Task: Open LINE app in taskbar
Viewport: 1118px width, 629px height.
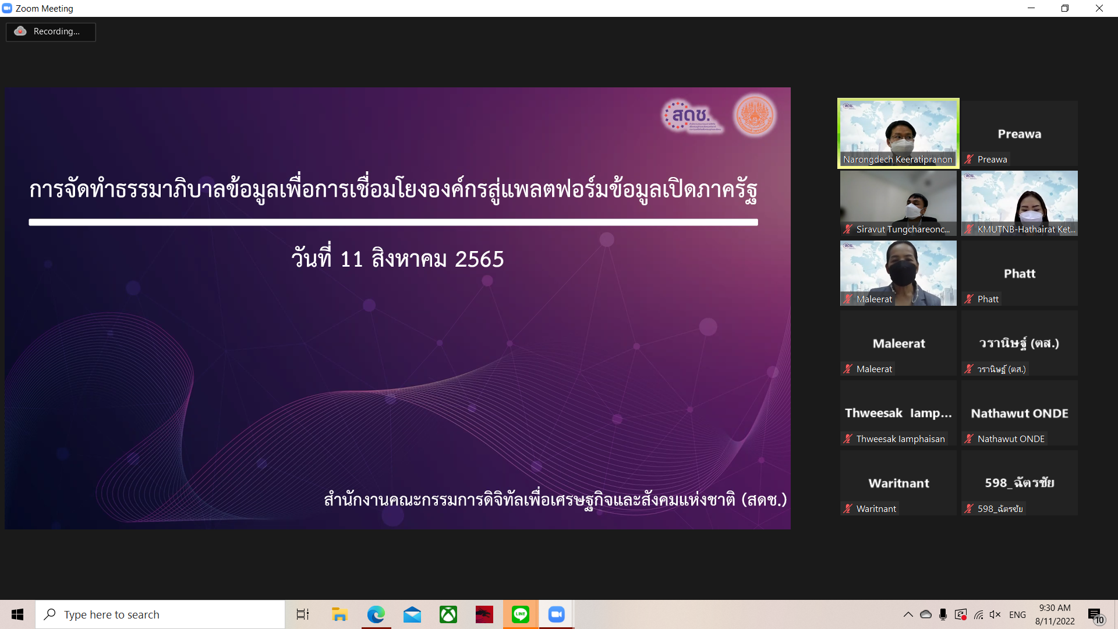Action: click(x=520, y=614)
